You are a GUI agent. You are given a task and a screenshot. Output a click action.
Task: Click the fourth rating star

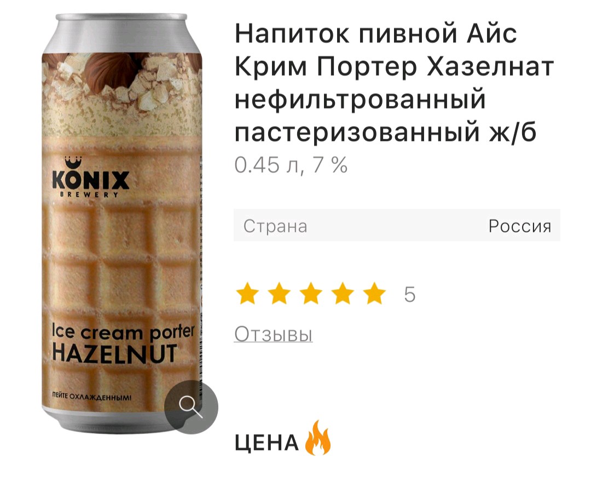point(343,293)
